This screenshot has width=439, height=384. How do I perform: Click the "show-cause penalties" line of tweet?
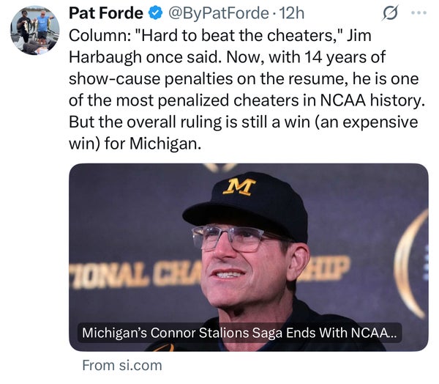point(151,79)
